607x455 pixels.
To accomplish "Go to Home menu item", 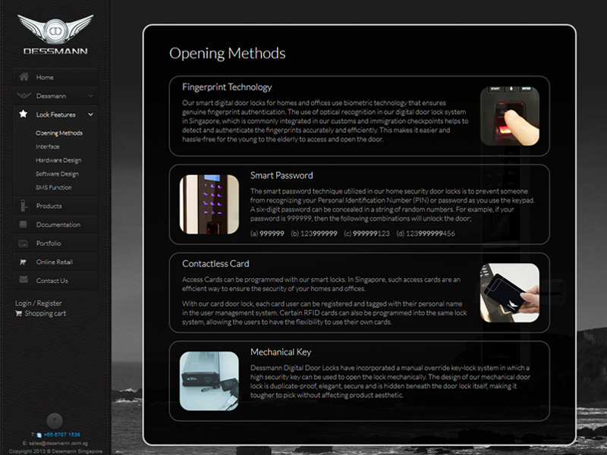I will pos(55,77).
